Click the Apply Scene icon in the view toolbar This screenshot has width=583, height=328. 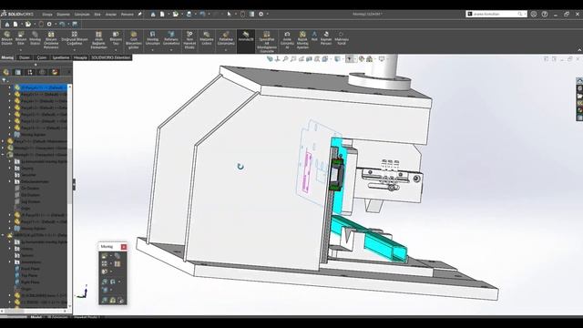[370, 59]
